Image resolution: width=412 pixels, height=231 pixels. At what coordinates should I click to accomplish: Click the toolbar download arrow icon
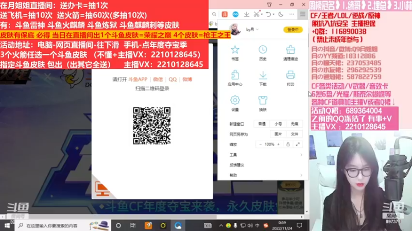(x=247, y=14)
